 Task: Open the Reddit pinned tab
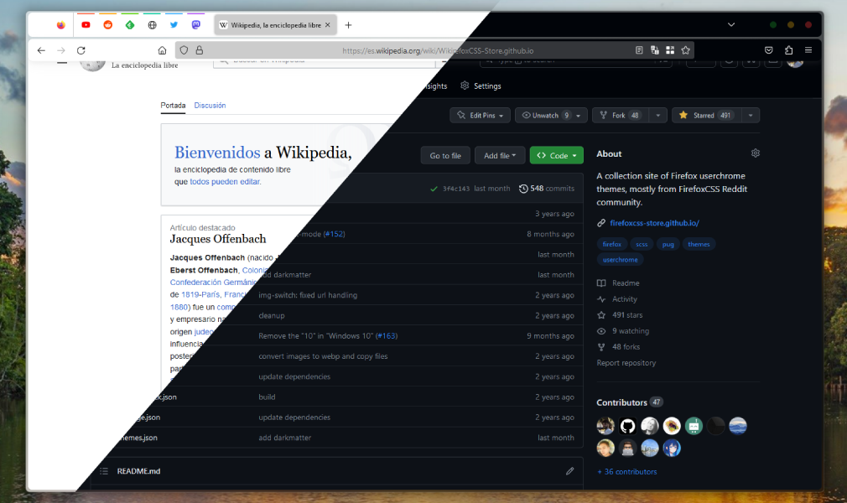pos(108,25)
